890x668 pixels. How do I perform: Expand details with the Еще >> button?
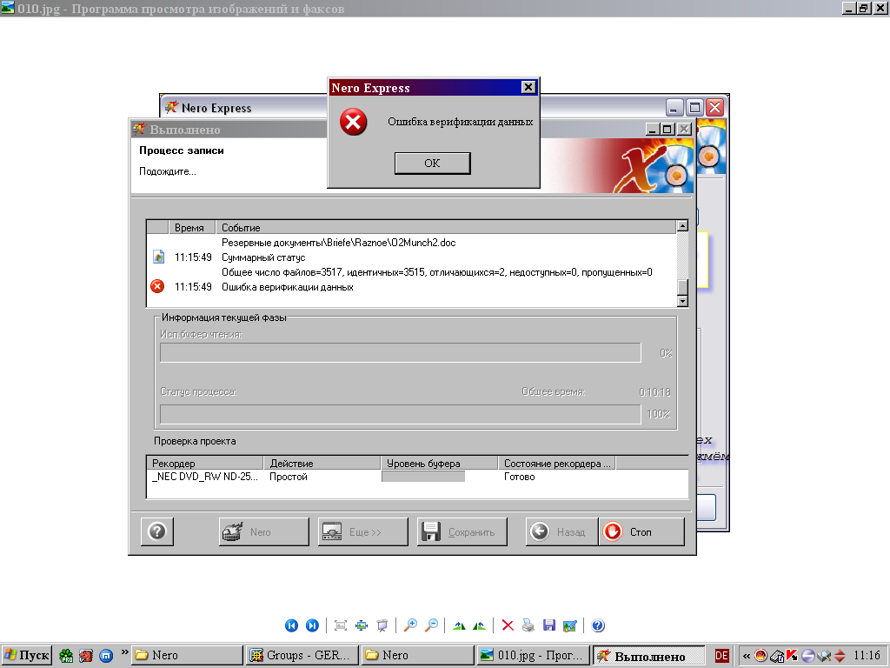pos(362,531)
